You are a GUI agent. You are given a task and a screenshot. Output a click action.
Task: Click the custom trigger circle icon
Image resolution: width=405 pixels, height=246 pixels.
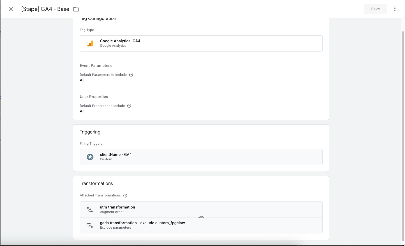tap(90, 157)
